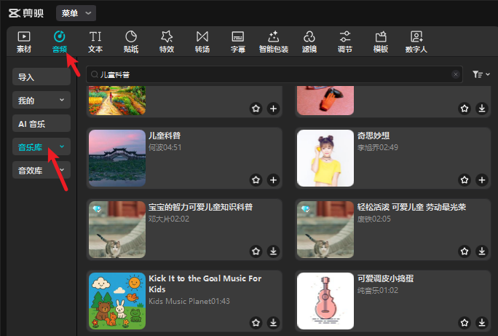Open the 数字人 digital human panel
This screenshot has width=498, height=336.
(416, 42)
